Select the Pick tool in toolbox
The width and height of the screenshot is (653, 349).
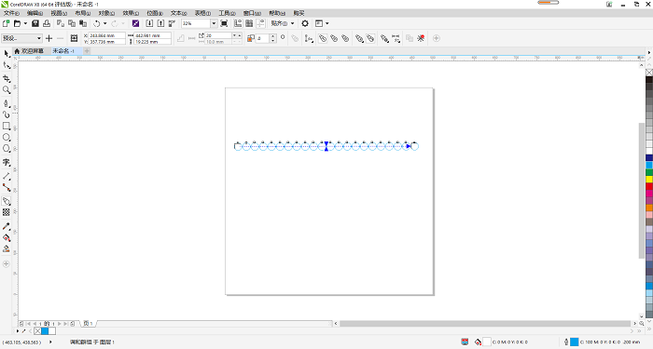[7, 54]
